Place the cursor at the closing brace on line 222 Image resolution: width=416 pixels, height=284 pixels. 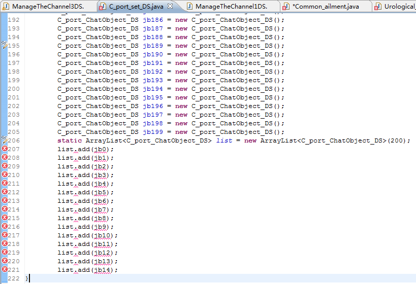pos(27,278)
